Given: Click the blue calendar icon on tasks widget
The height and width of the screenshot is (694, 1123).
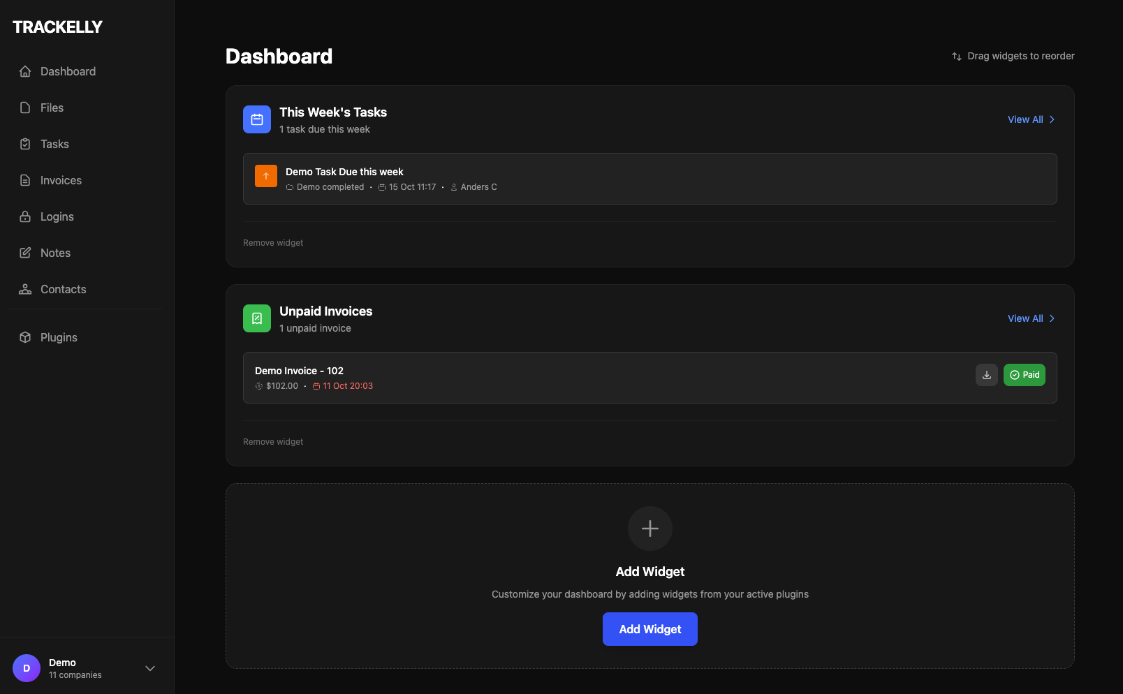Looking at the screenshot, I should [256, 119].
